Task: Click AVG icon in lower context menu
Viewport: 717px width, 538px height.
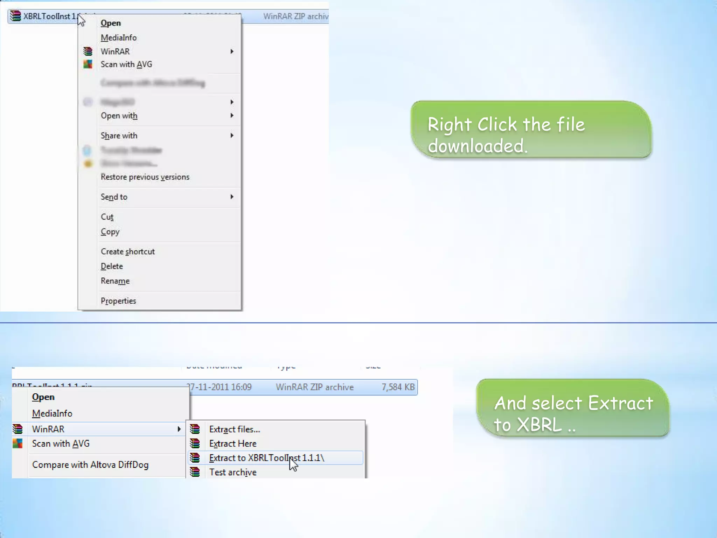Action: 18,443
